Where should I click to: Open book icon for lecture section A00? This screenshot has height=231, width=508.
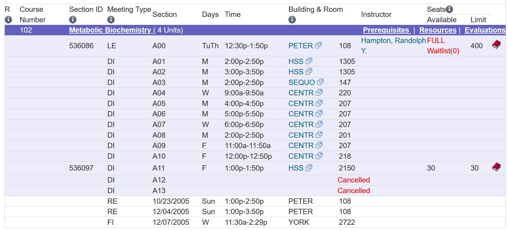point(496,44)
